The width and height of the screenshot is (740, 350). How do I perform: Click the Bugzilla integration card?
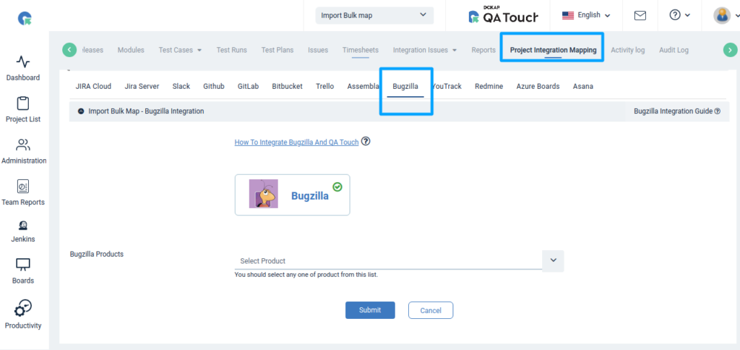click(292, 195)
